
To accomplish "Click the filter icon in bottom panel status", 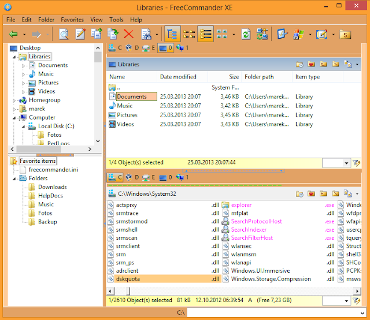I will point(356,301).
